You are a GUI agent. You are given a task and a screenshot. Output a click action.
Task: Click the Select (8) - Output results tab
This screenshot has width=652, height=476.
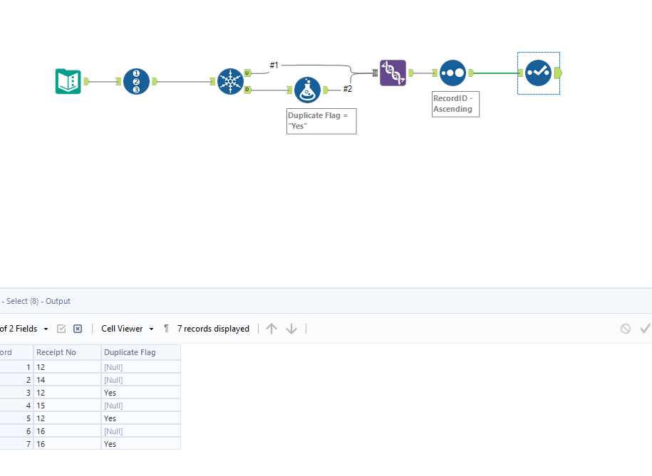tap(35, 300)
